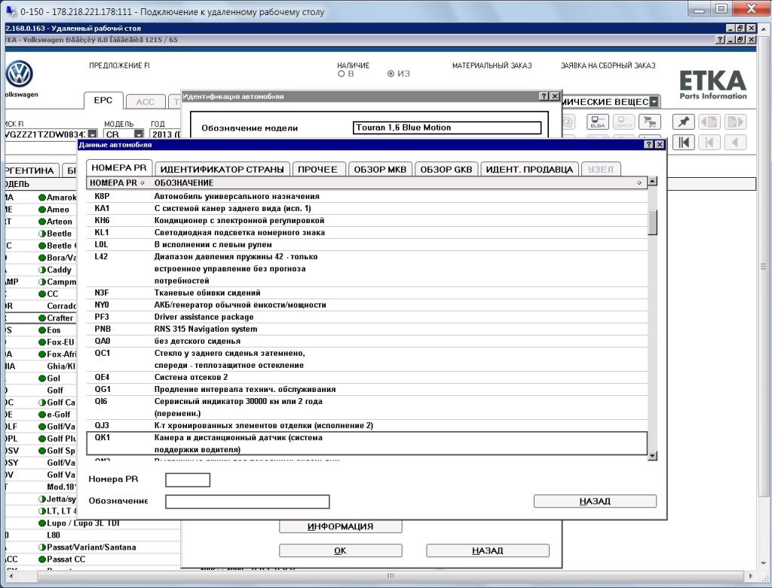Click the PR list scrollbar thumb

[652, 222]
